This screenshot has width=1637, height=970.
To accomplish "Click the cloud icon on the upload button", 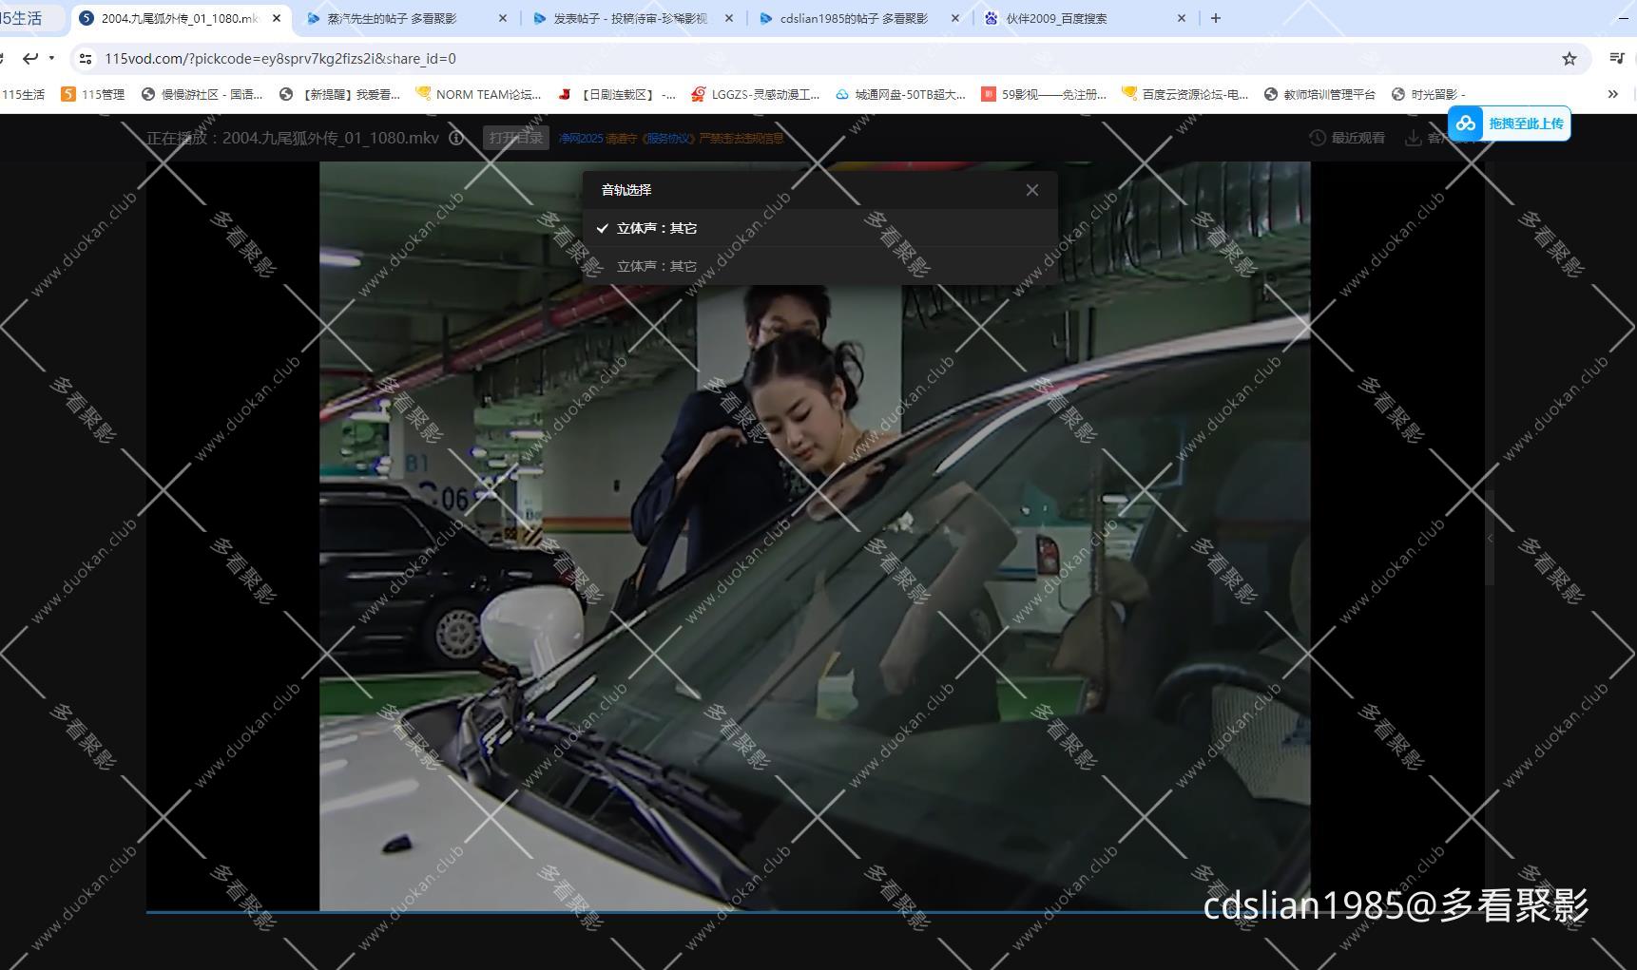I will coord(1465,124).
